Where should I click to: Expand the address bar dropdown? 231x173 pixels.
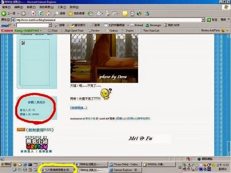click(203, 20)
